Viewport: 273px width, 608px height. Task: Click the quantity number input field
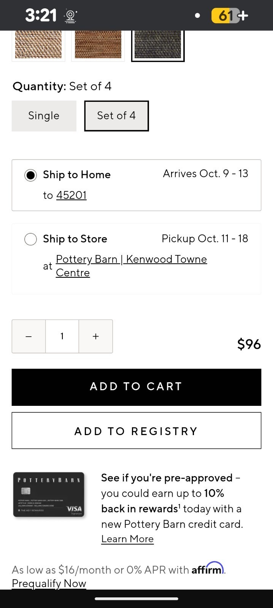click(62, 336)
